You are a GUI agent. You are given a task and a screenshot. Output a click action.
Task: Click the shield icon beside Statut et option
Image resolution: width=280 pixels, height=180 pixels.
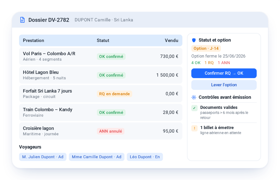(194, 40)
